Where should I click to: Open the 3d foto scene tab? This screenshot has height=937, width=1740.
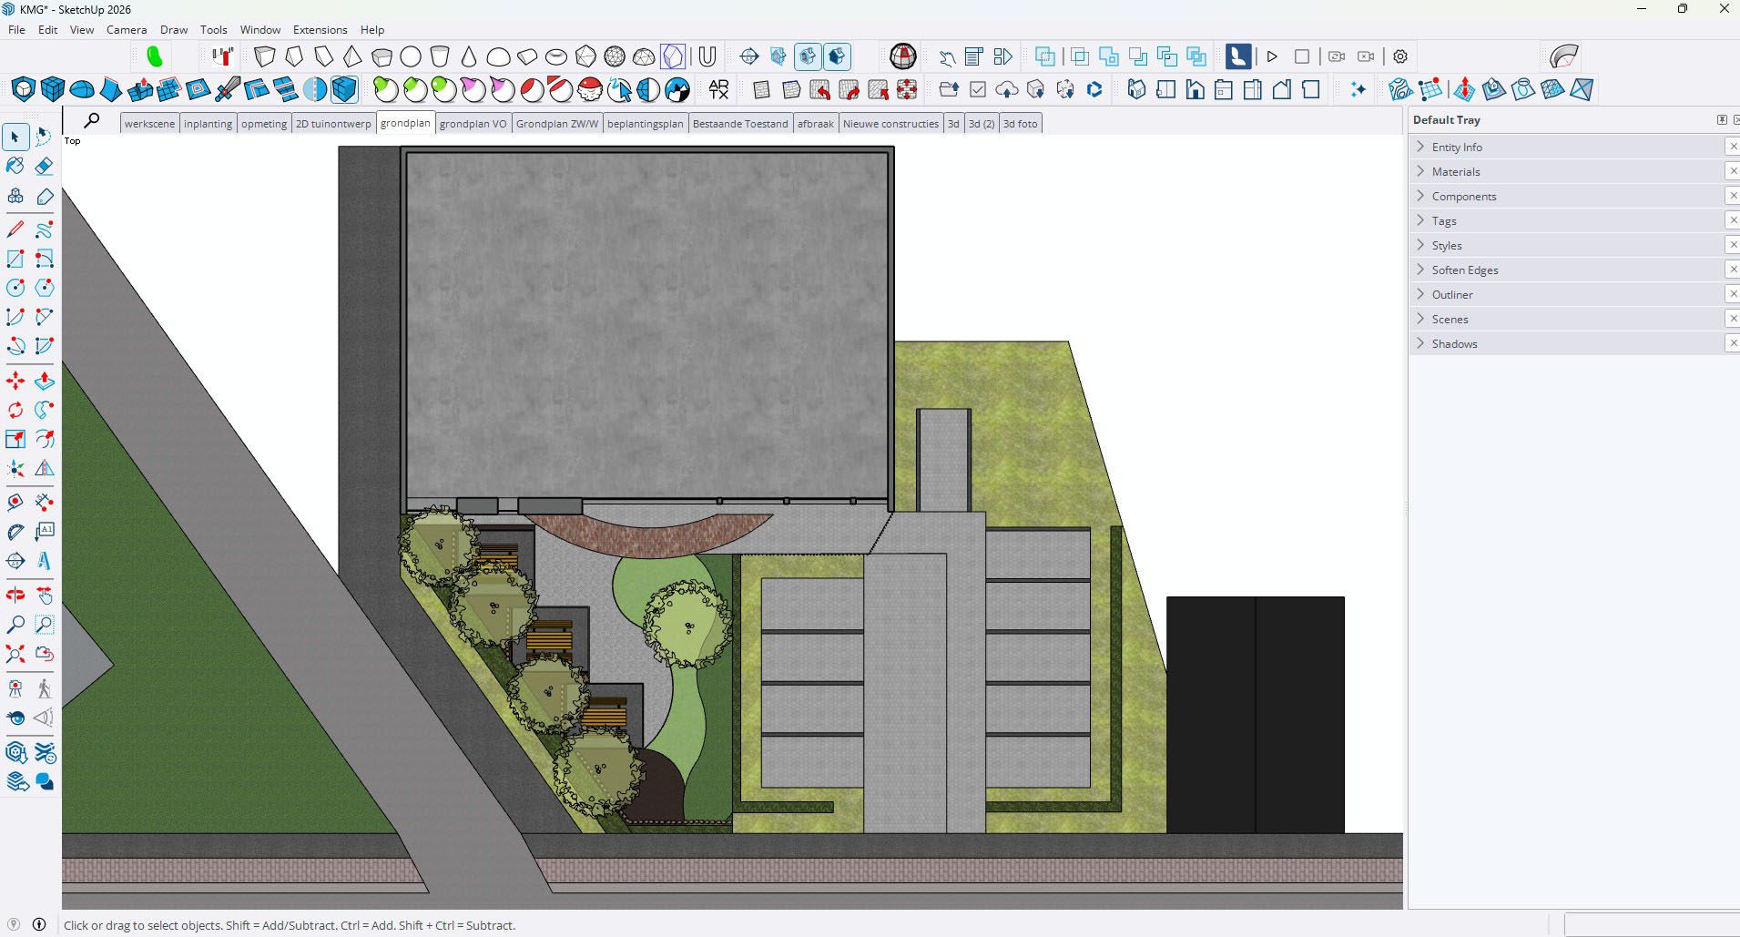[1020, 124]
